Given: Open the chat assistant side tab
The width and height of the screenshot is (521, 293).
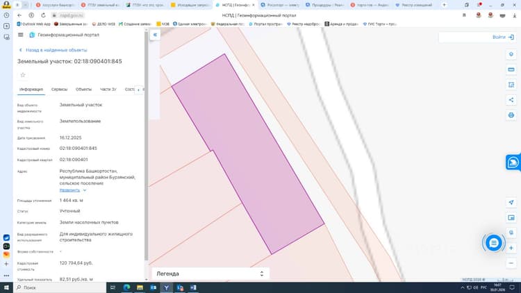Looking at the screenshot, I should (513, 162).
